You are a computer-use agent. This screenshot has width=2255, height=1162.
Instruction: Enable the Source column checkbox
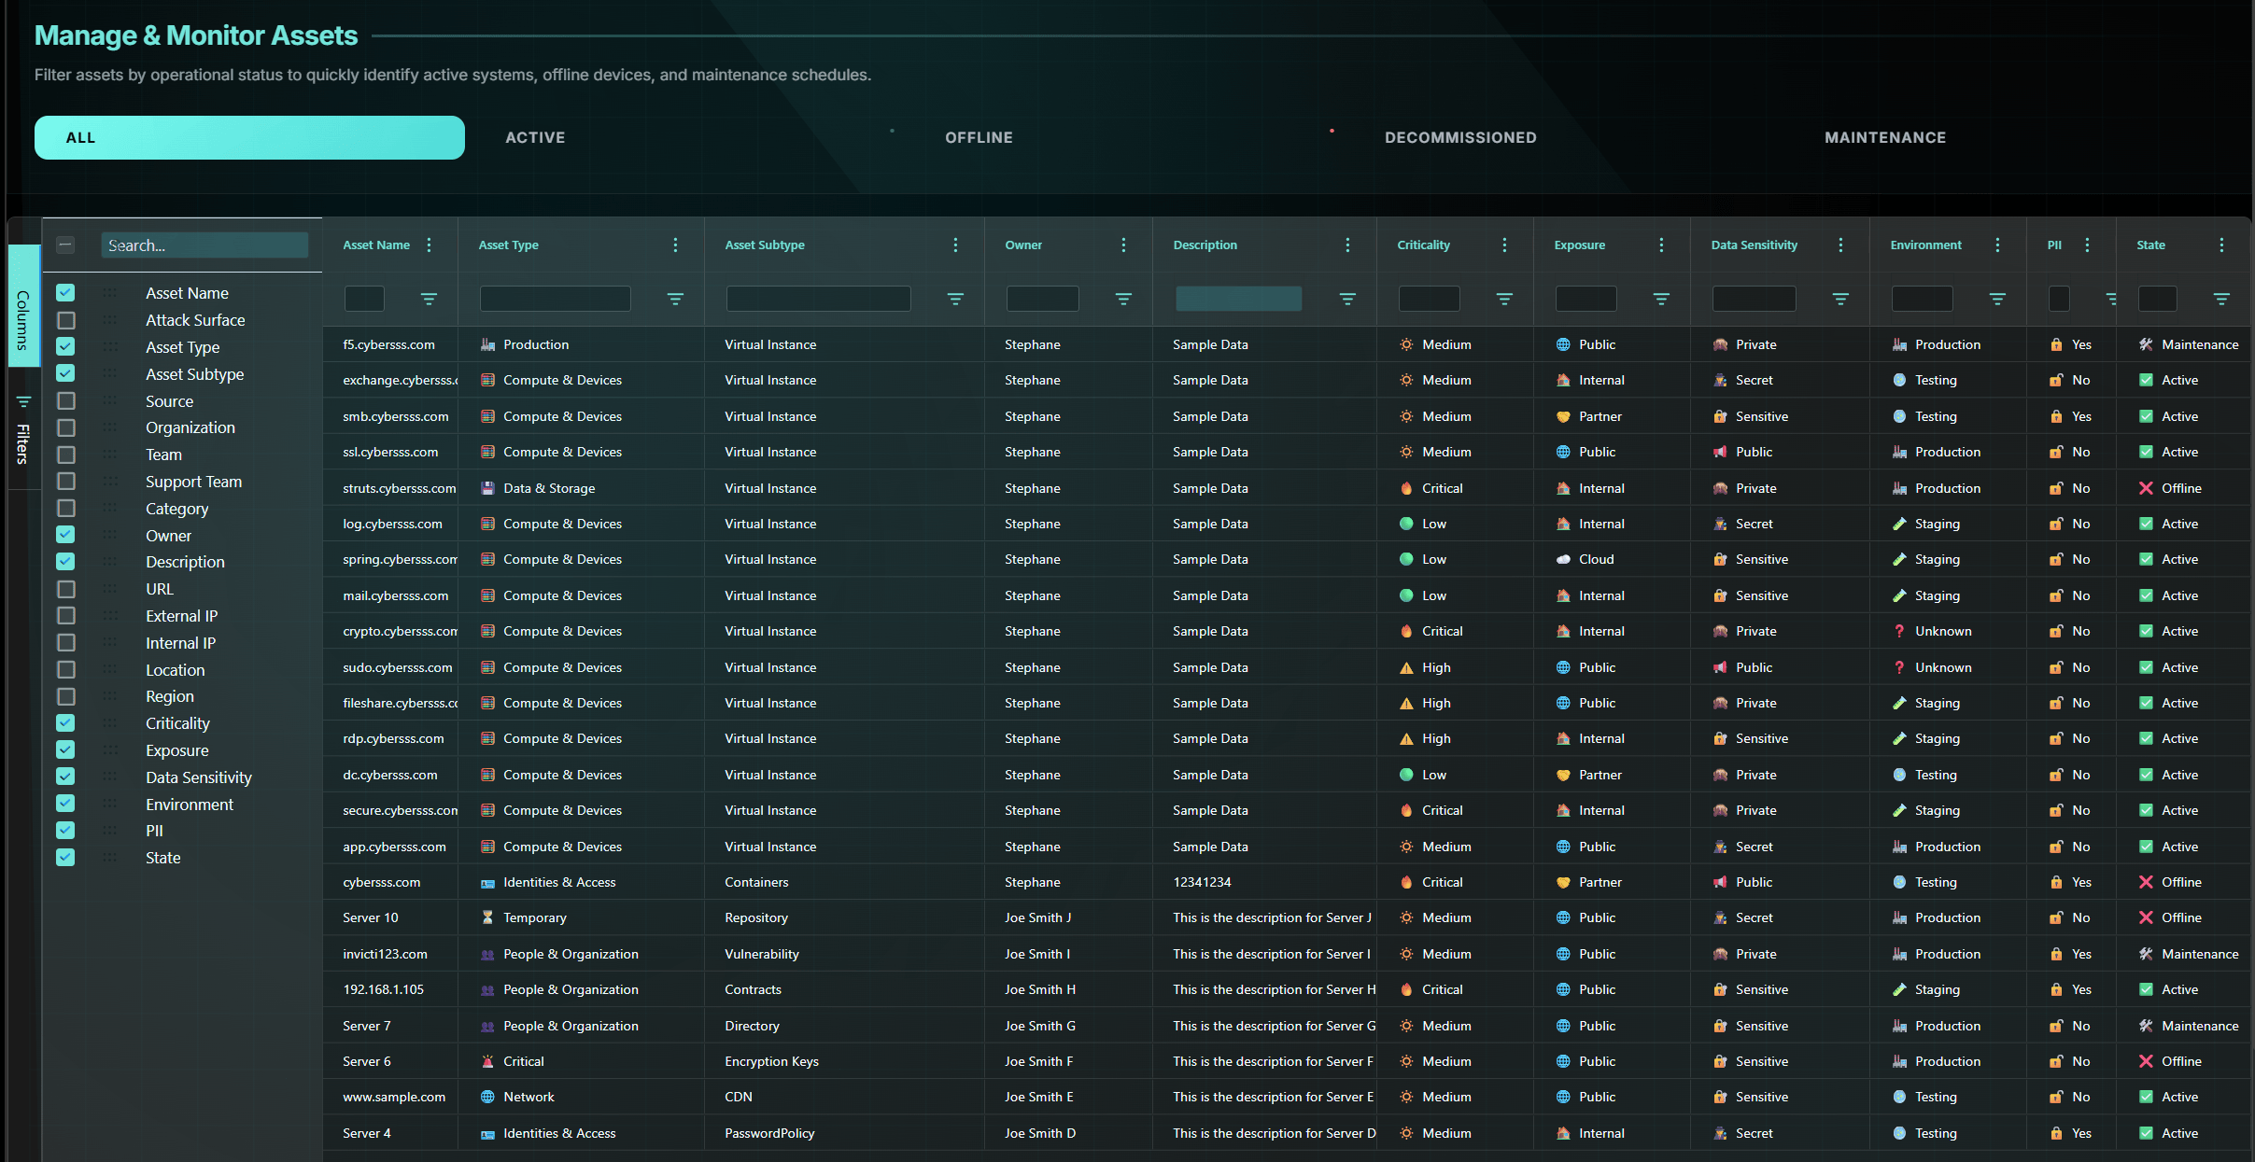65,401
